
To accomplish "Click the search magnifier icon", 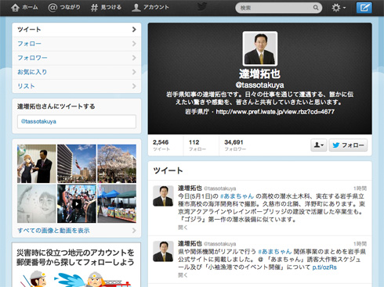I will pyautogui.click(x=316, y=8).
